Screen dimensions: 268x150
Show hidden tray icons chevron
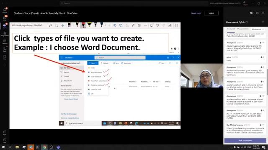[x=232, y=147]
